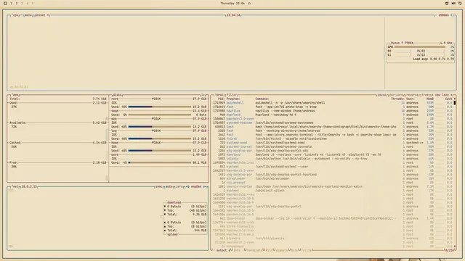Switch to previous network interface before enp0s6

coord(187,187)
